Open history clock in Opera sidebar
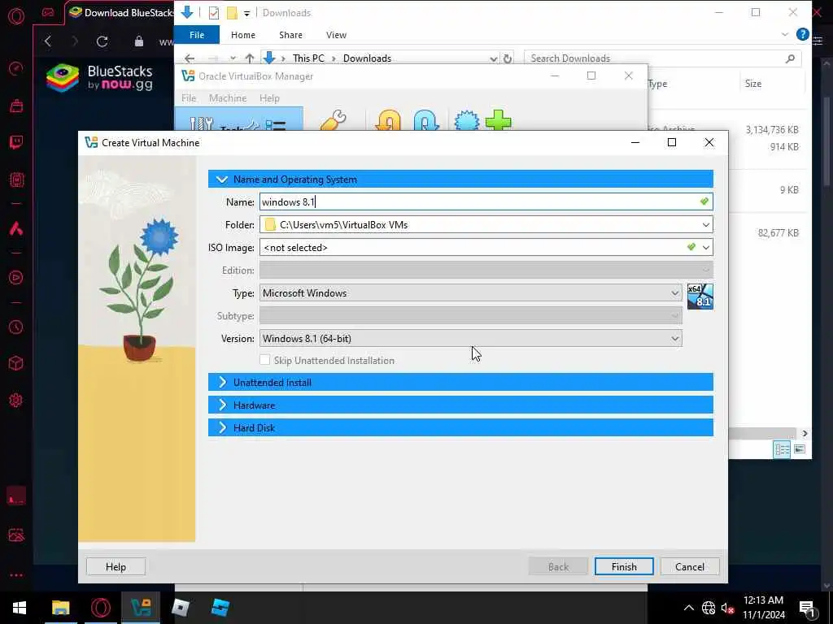Image resolution: width=833 pixels, height=624 pixels. [16, 327]
